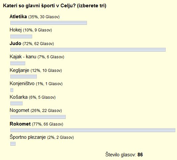Select the Nogomet result label

coord(36,110)
